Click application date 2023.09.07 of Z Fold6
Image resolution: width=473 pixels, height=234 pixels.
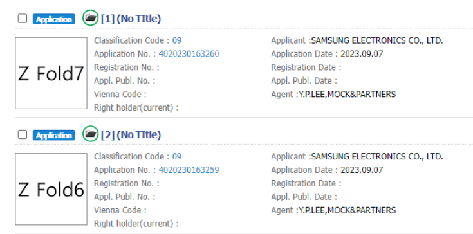tap(362, 170)
